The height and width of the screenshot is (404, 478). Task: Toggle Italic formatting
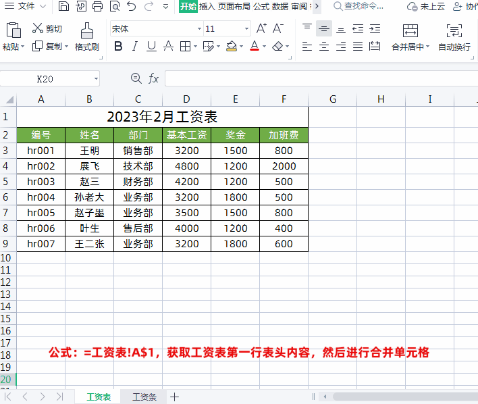point(135,47)
